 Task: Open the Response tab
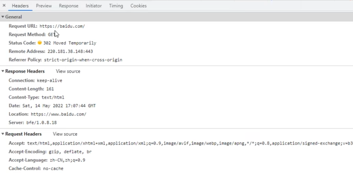coord(69,6)
